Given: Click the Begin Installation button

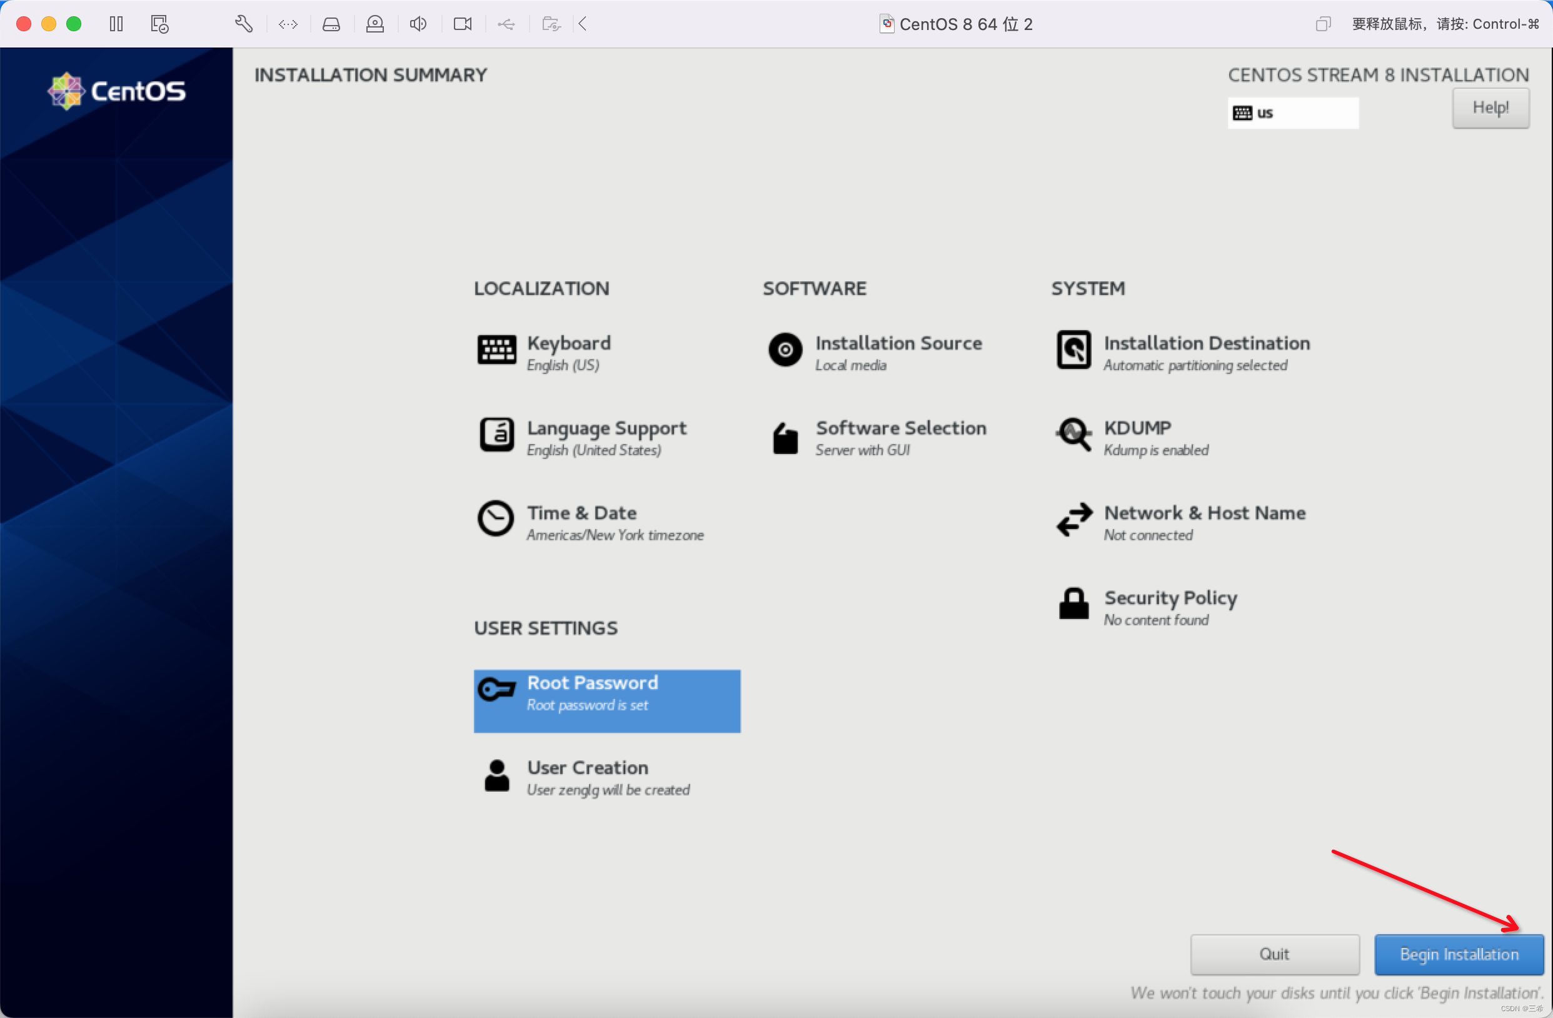Looking at the screenshot, I should 1459,954.
